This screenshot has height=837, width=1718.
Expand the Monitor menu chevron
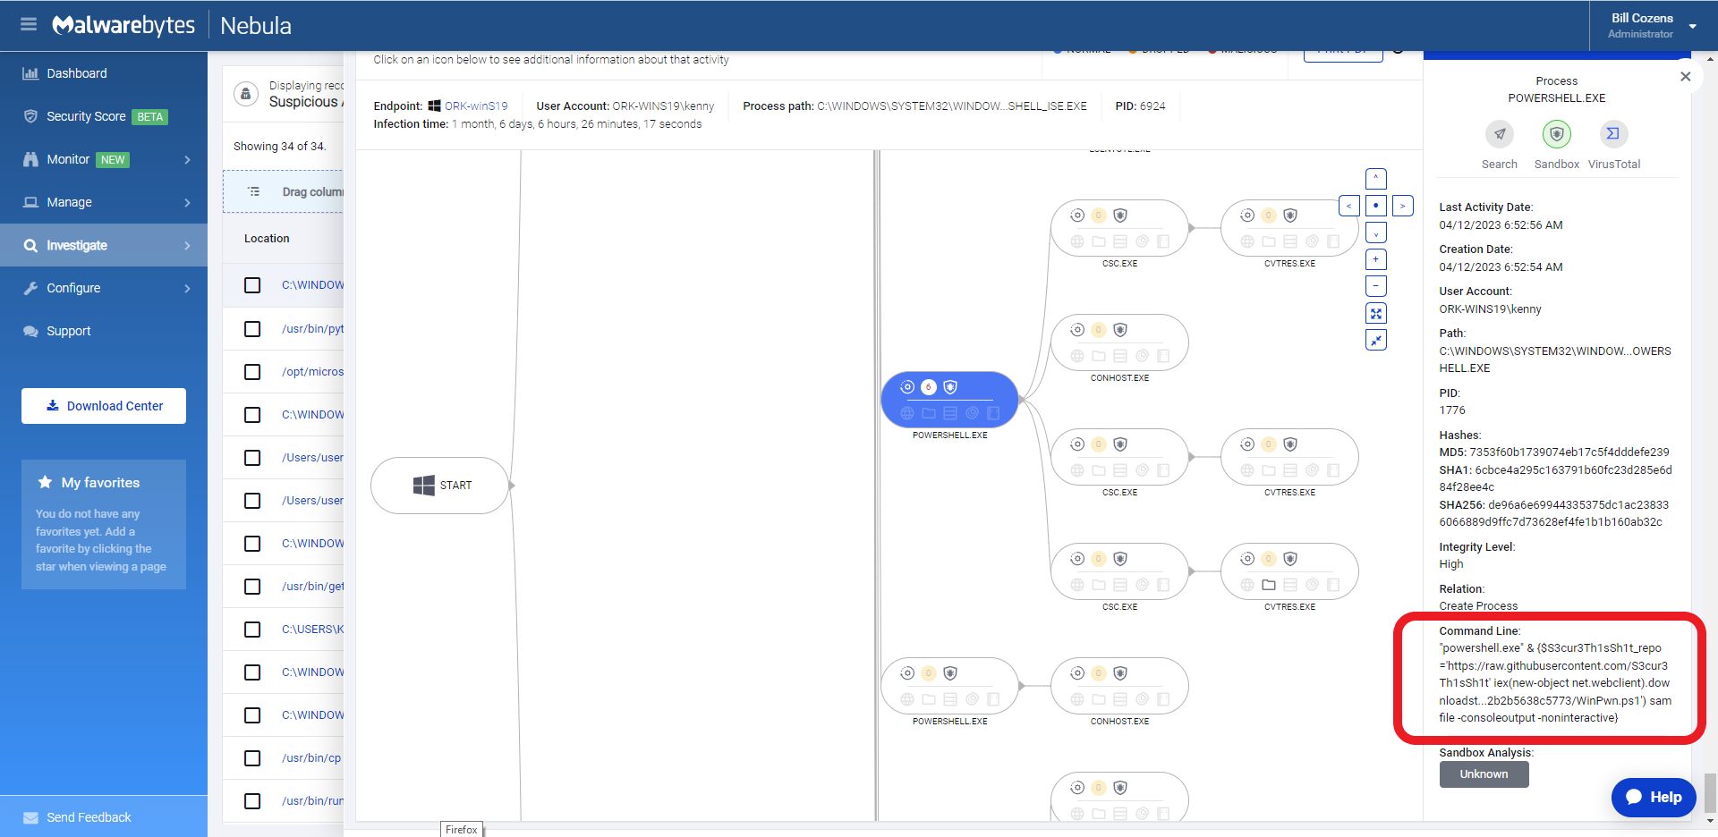click(x=187, y=159)
